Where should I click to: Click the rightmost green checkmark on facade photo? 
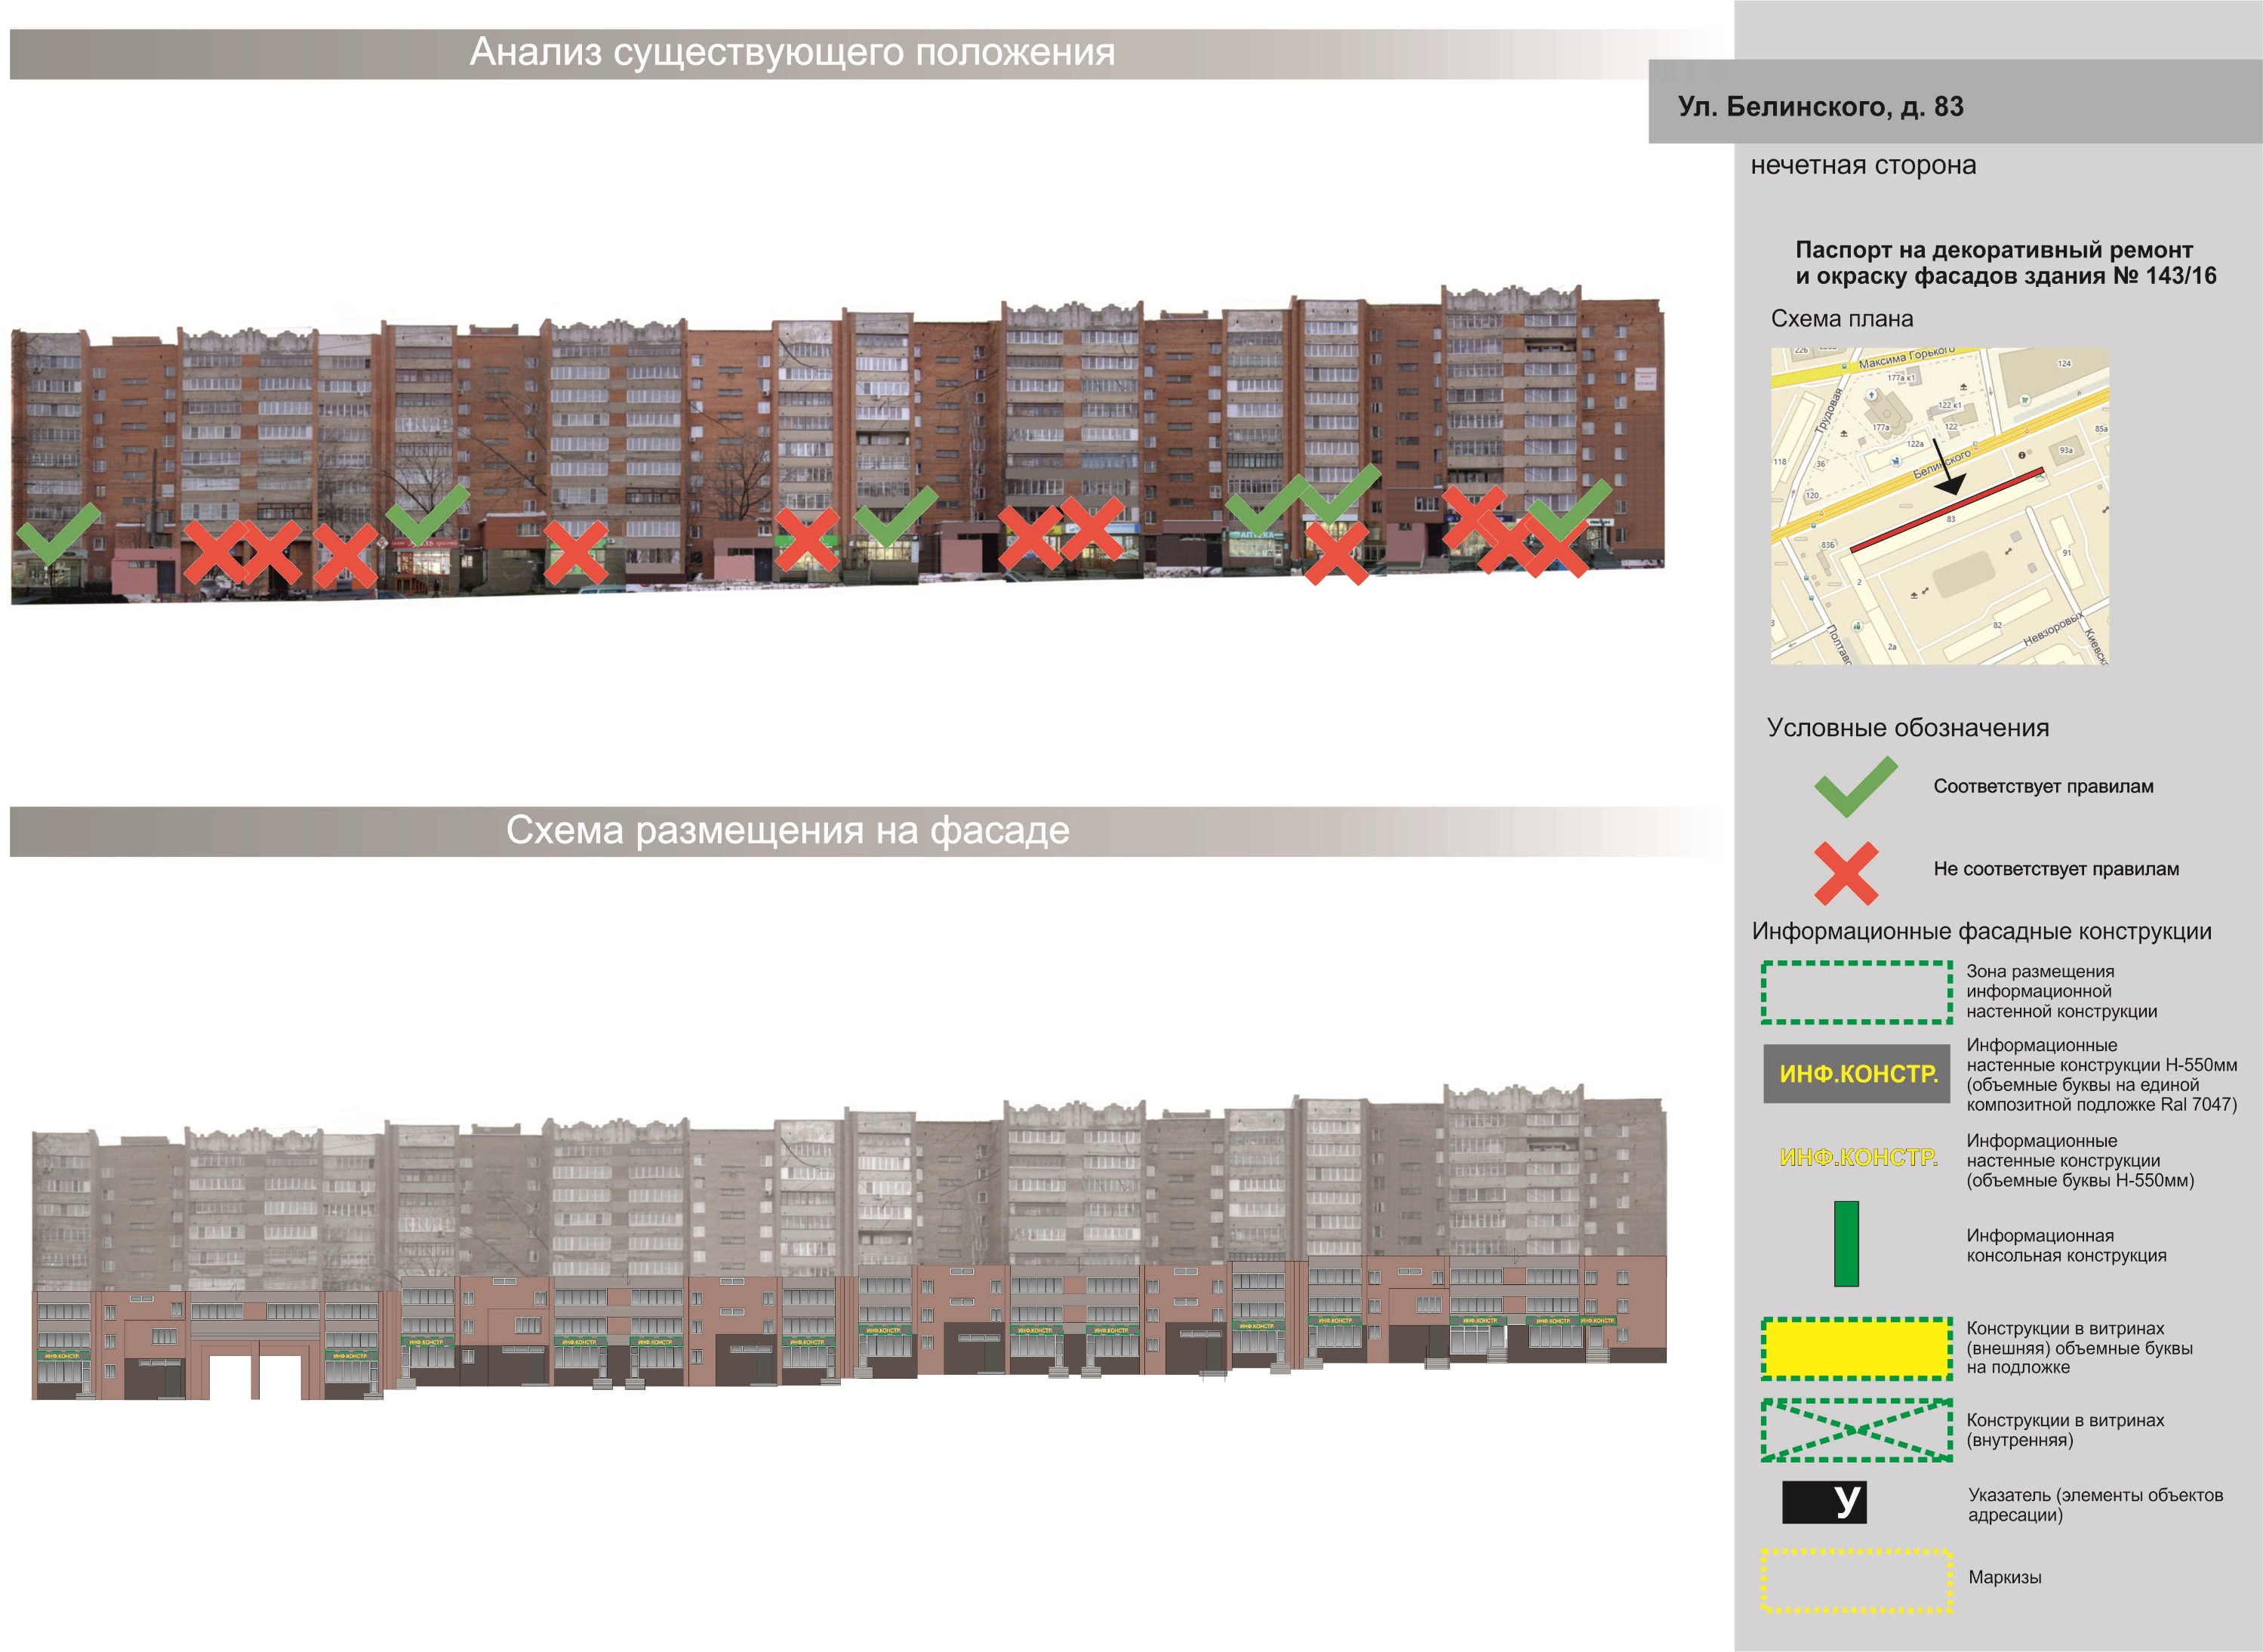pyautogui.click(x=1570, y=509)
